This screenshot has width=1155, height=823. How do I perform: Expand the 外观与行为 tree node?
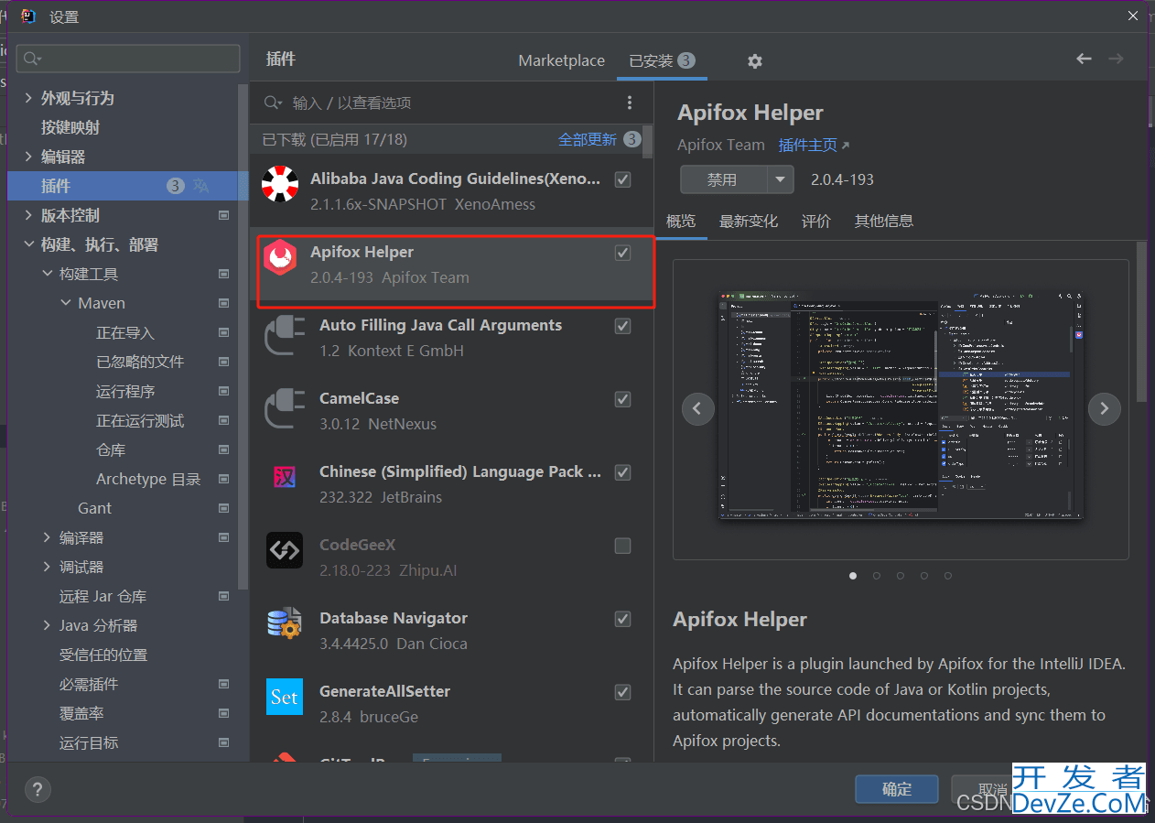[x=28, y=98]
